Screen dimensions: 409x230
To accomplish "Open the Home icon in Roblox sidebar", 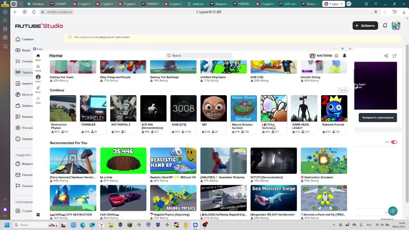I will pos(38,56).
